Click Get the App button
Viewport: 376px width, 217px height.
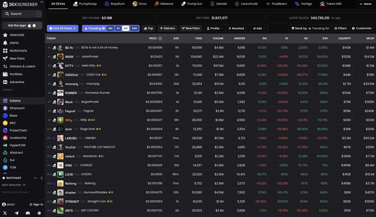[22, 25]
